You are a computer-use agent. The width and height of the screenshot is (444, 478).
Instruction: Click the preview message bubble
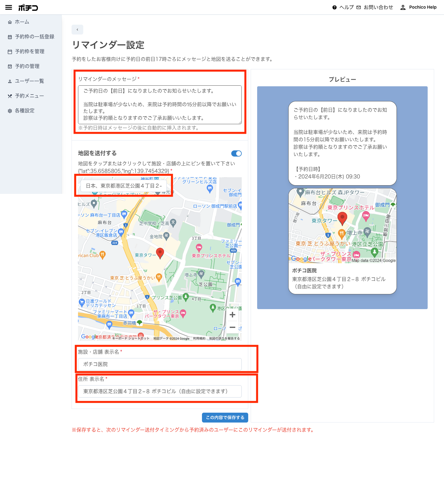(342, 143)
